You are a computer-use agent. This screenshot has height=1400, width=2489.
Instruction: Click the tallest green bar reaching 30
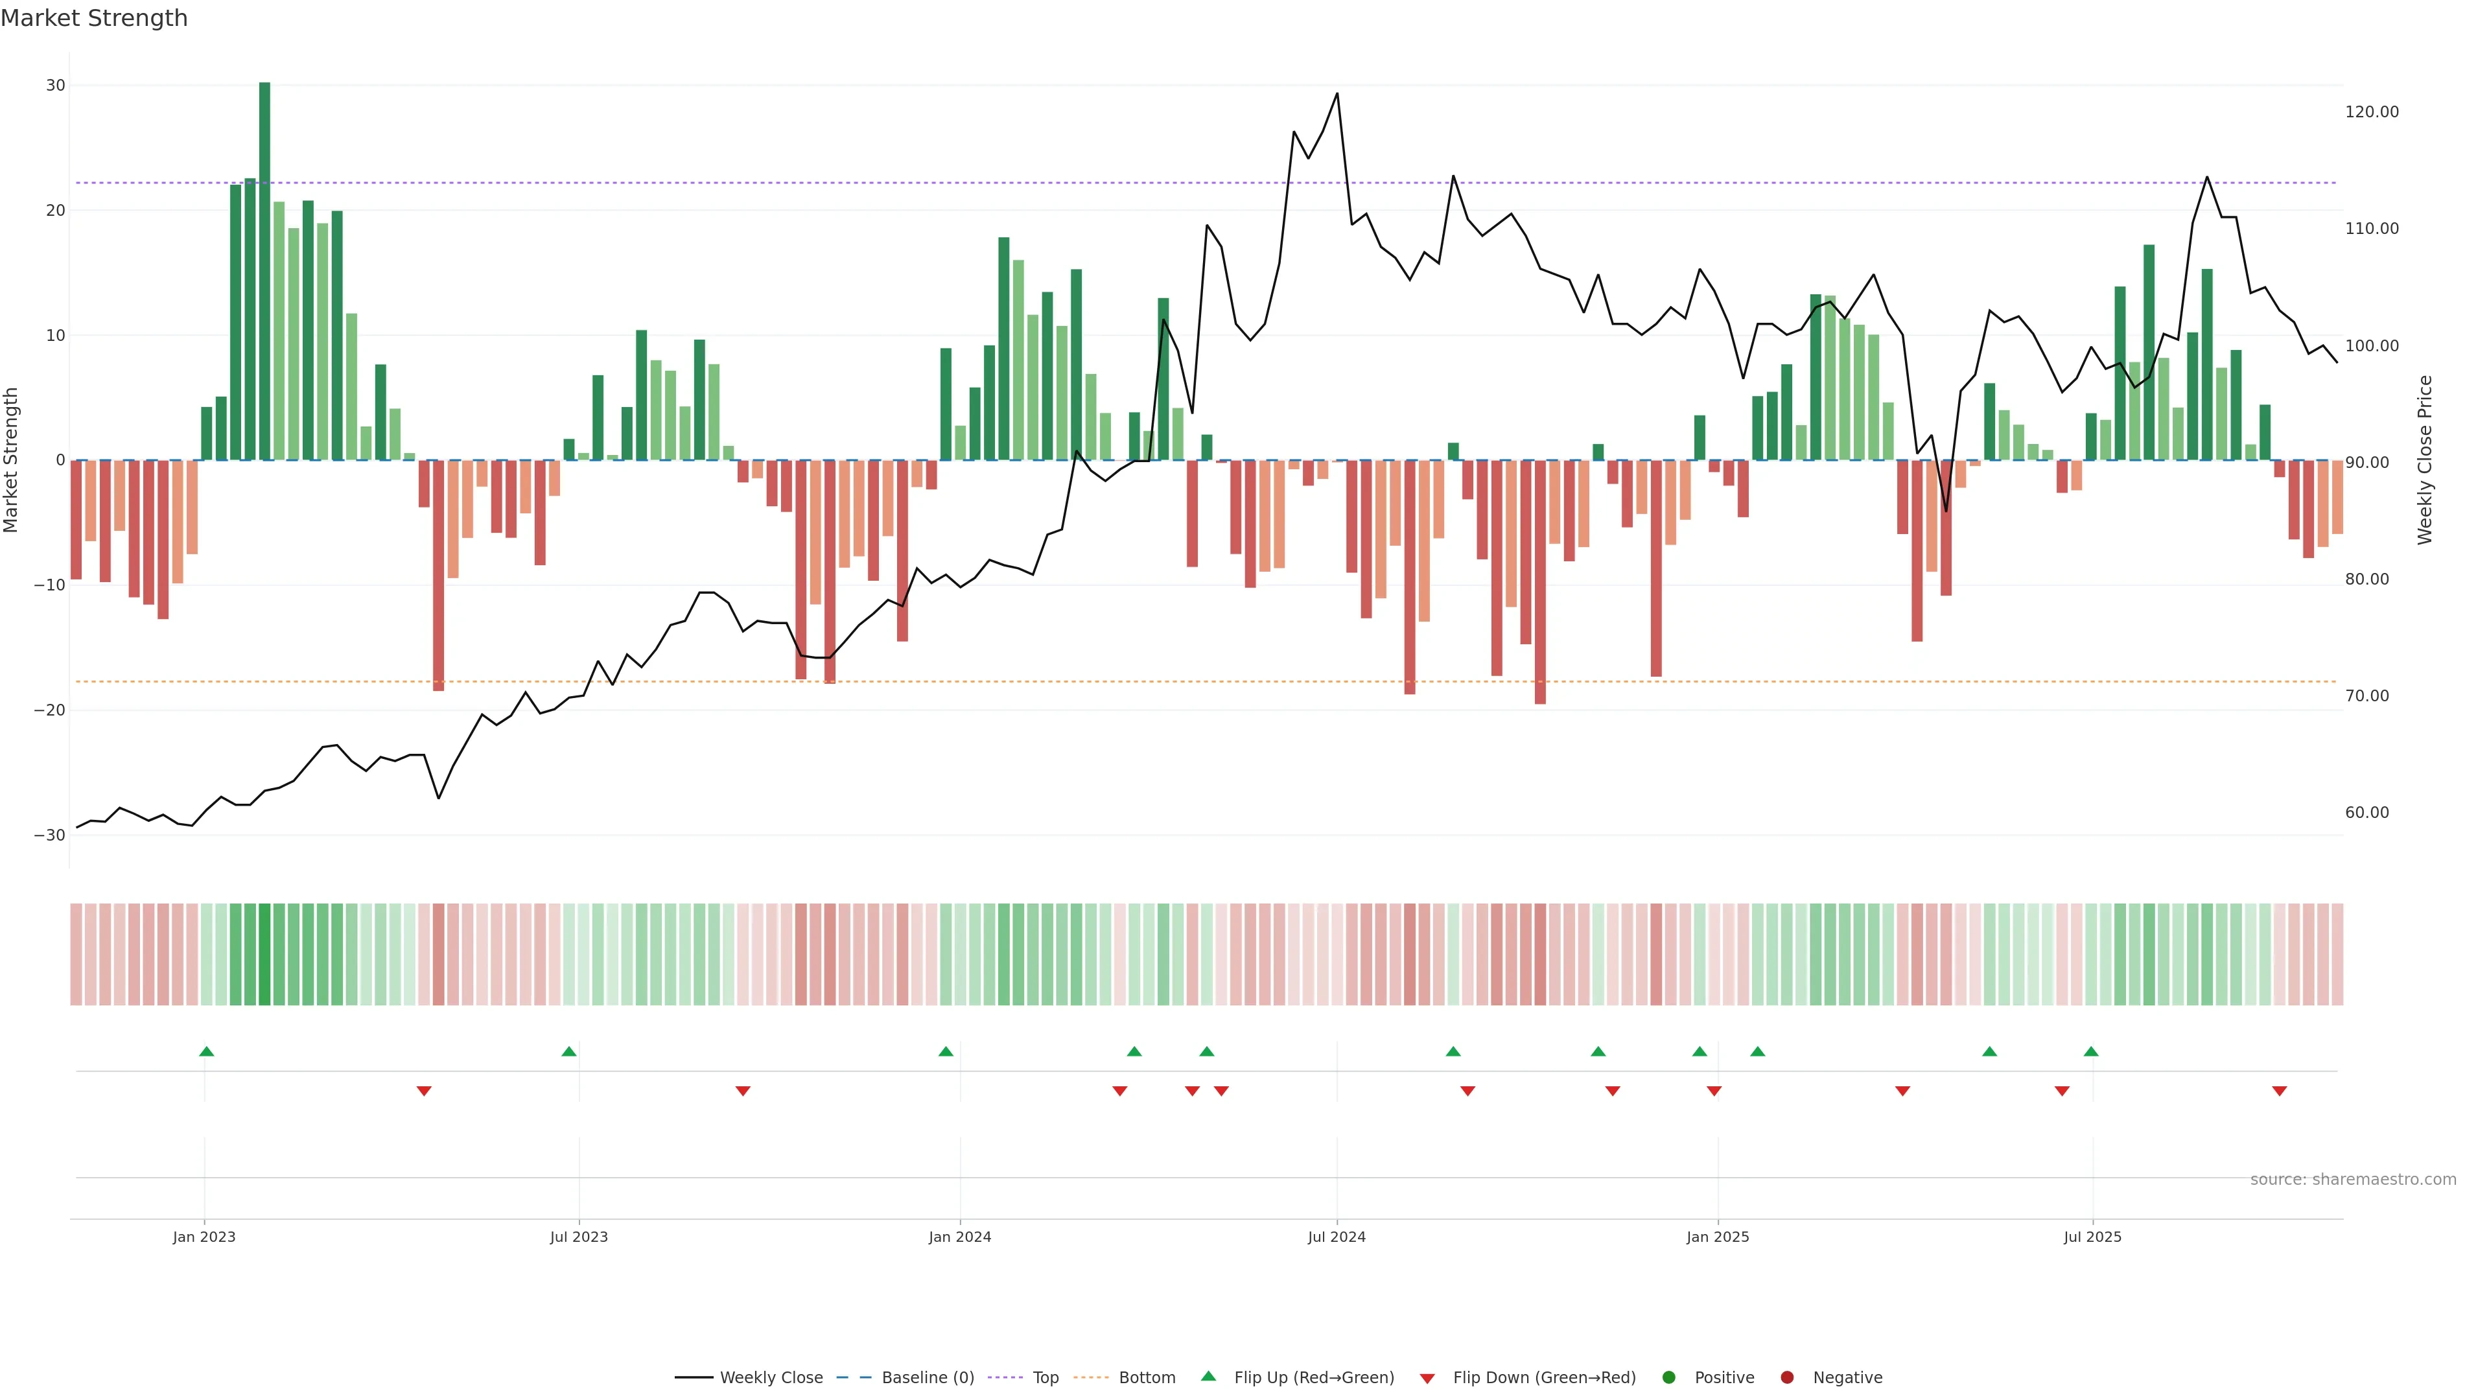coord(264,270)
